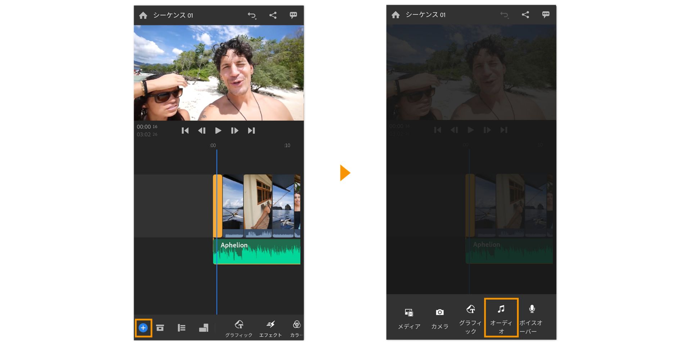This screenshot has height=346, width=691.
Task: Tap the orange clip edge handle on the left screen
Action: [x=217, y=206]
